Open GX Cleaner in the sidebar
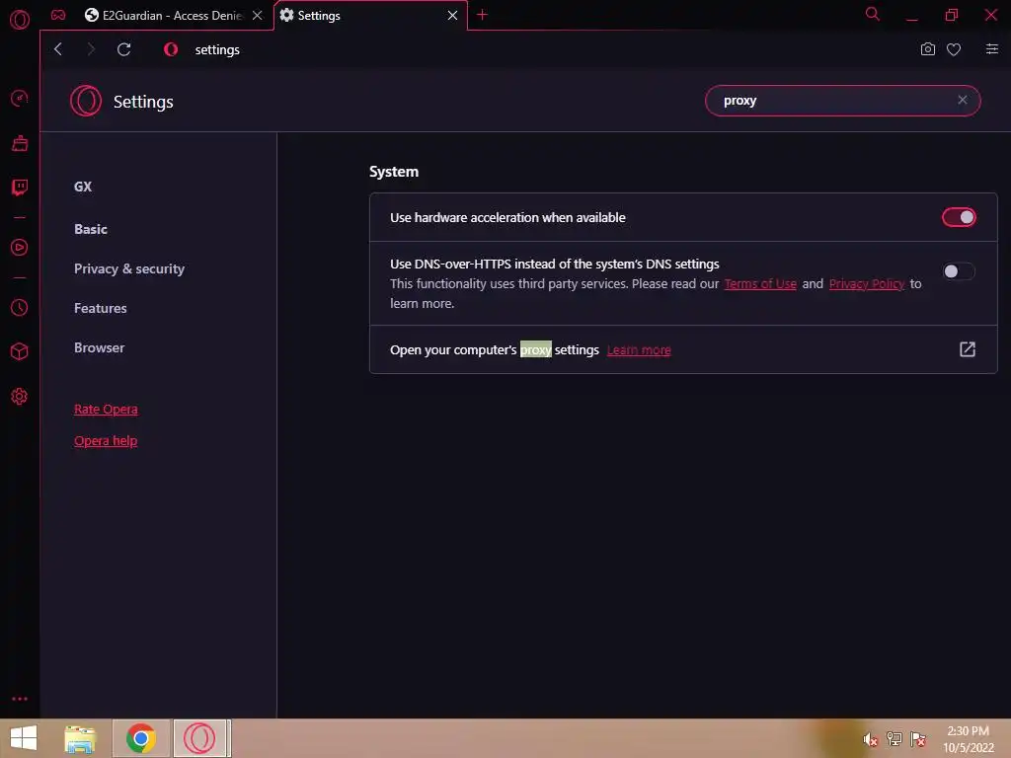Image resolution: width=1011 pixels, height=758 pixels. [x=20, y=143]
